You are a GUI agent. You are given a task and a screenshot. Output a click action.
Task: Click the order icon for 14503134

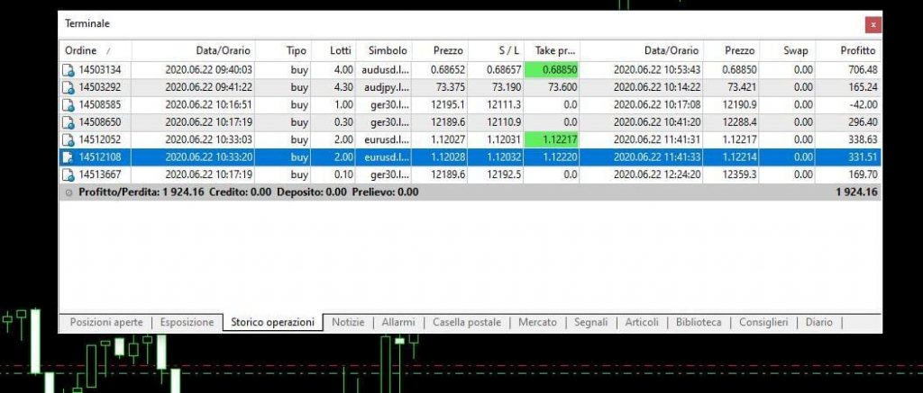coord(69,70)
